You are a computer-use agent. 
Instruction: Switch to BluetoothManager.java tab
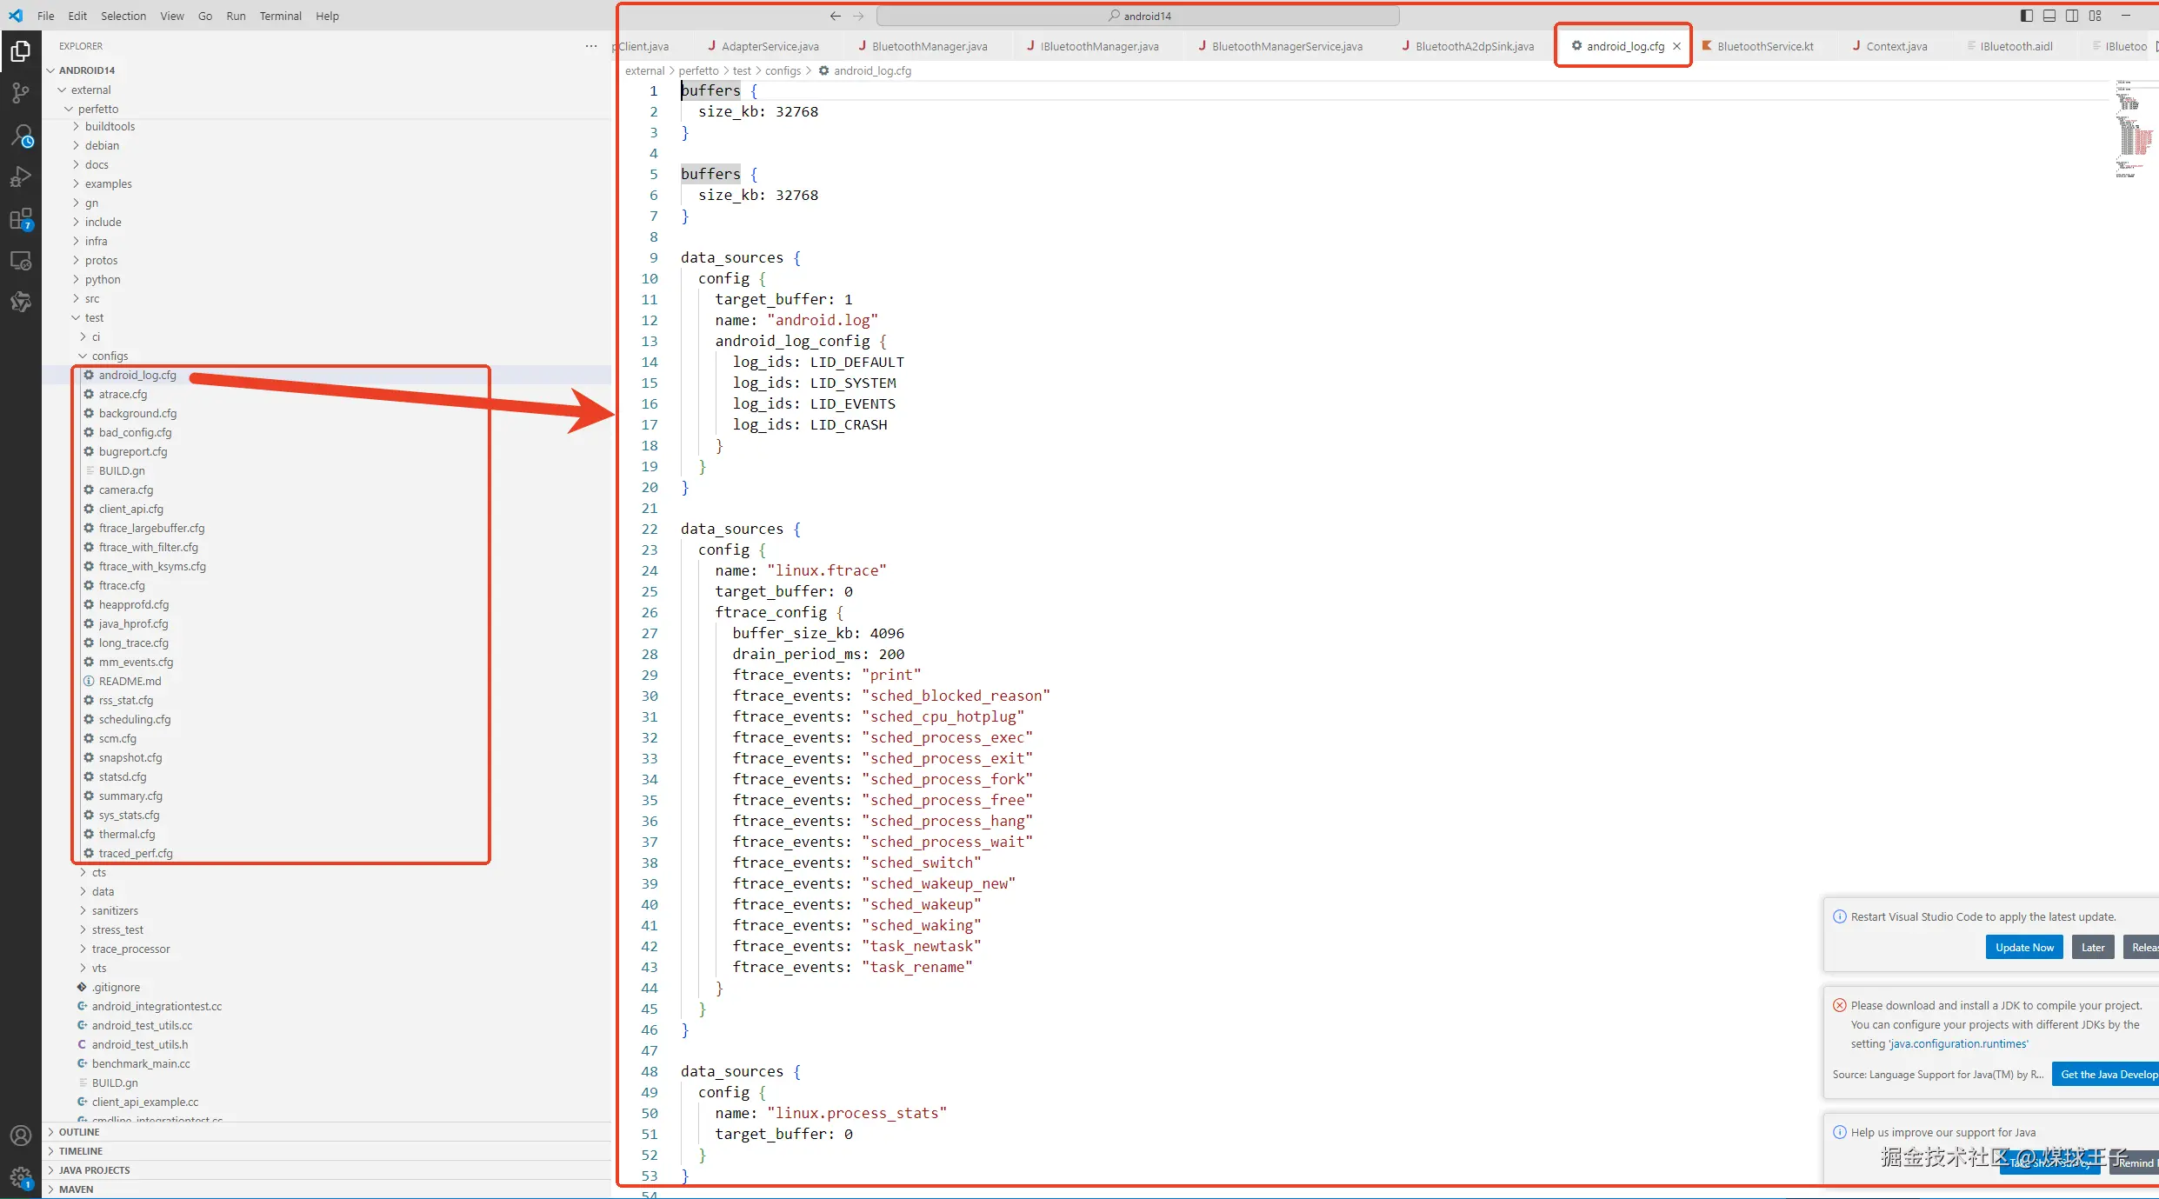pos(929,46)
